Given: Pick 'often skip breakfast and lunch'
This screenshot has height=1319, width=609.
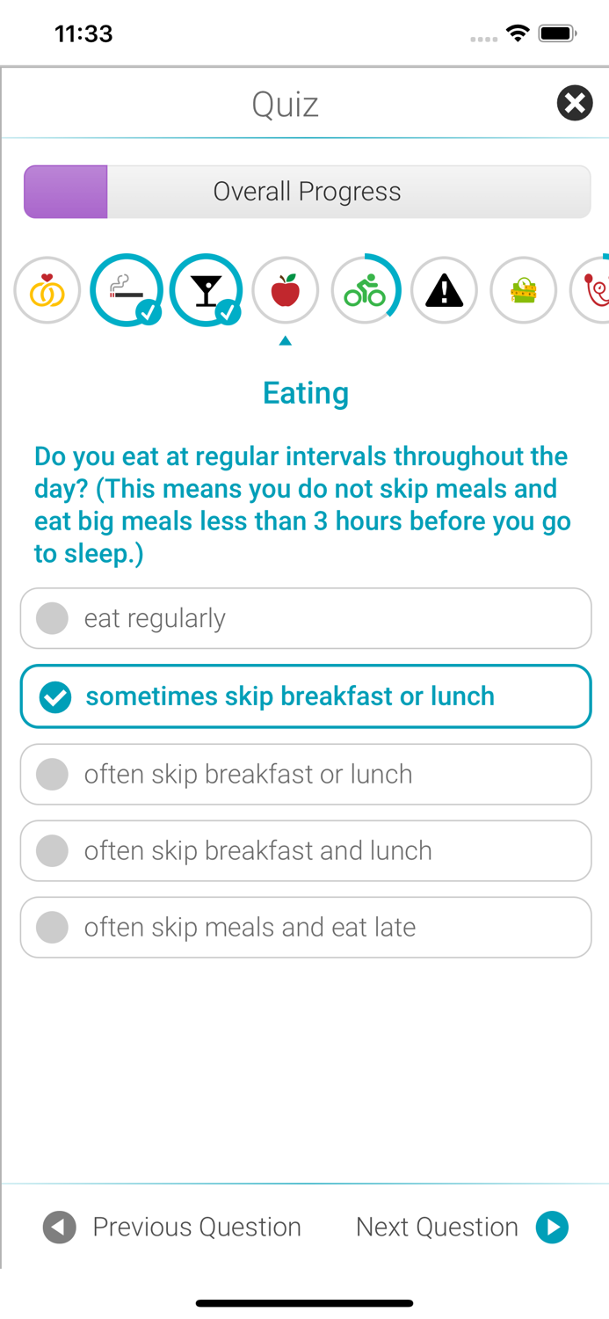Looking at the screenshot, I should point(306,850).
